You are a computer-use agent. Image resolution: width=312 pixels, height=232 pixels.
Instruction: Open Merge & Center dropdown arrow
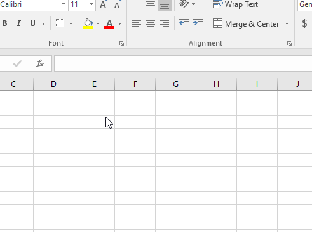287,23
